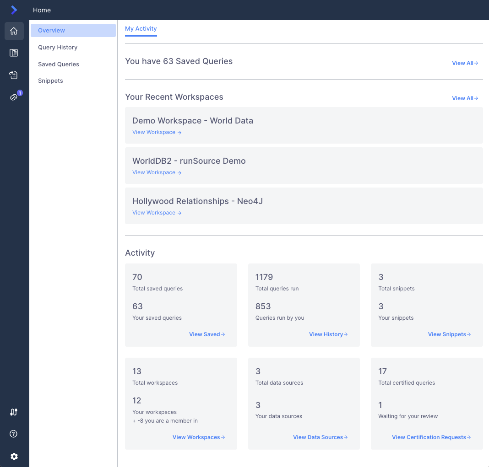
Task: Select the My Activity tab
Action: coord(141,28)
